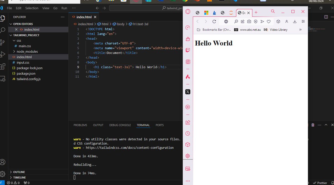Open the File menu
The image size is (334, 185).
click(x=9, y=8)
